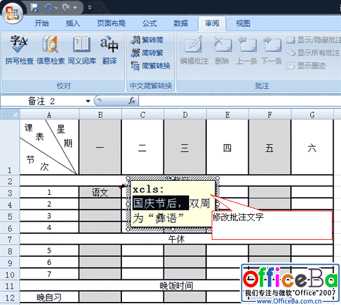Select column F header
341x305 pixels.
point(270,114)
